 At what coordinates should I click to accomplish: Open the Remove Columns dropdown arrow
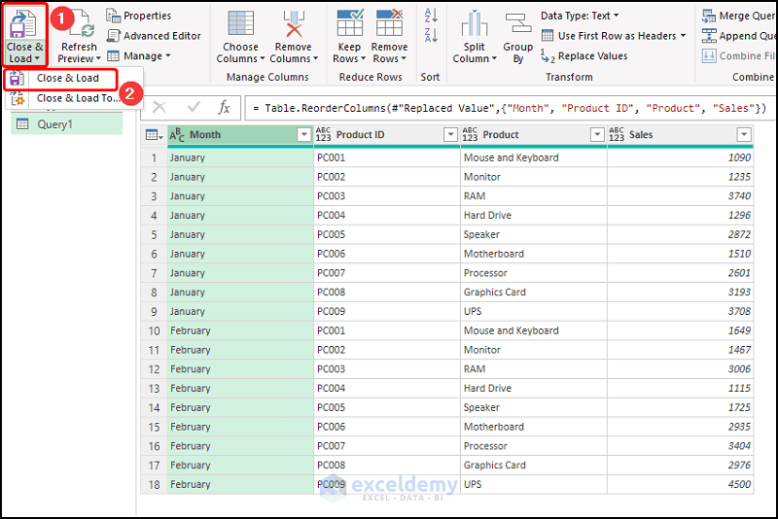(x=315, y=59)
